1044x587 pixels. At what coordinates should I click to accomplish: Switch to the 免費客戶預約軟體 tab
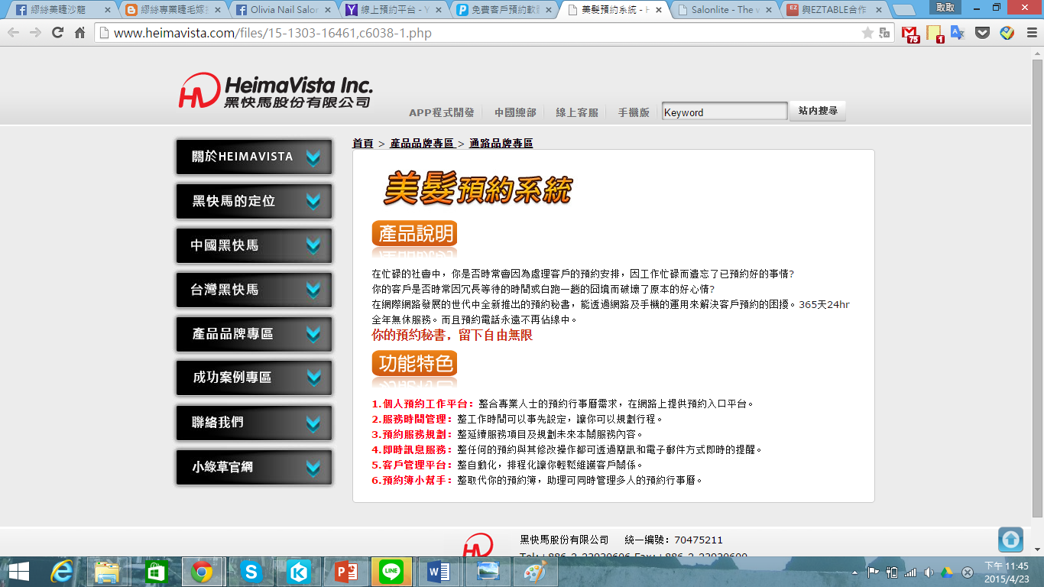(504, 10)
